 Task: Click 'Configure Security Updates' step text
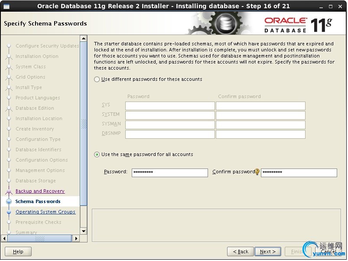pyautogui.click(x=47, y=46)
